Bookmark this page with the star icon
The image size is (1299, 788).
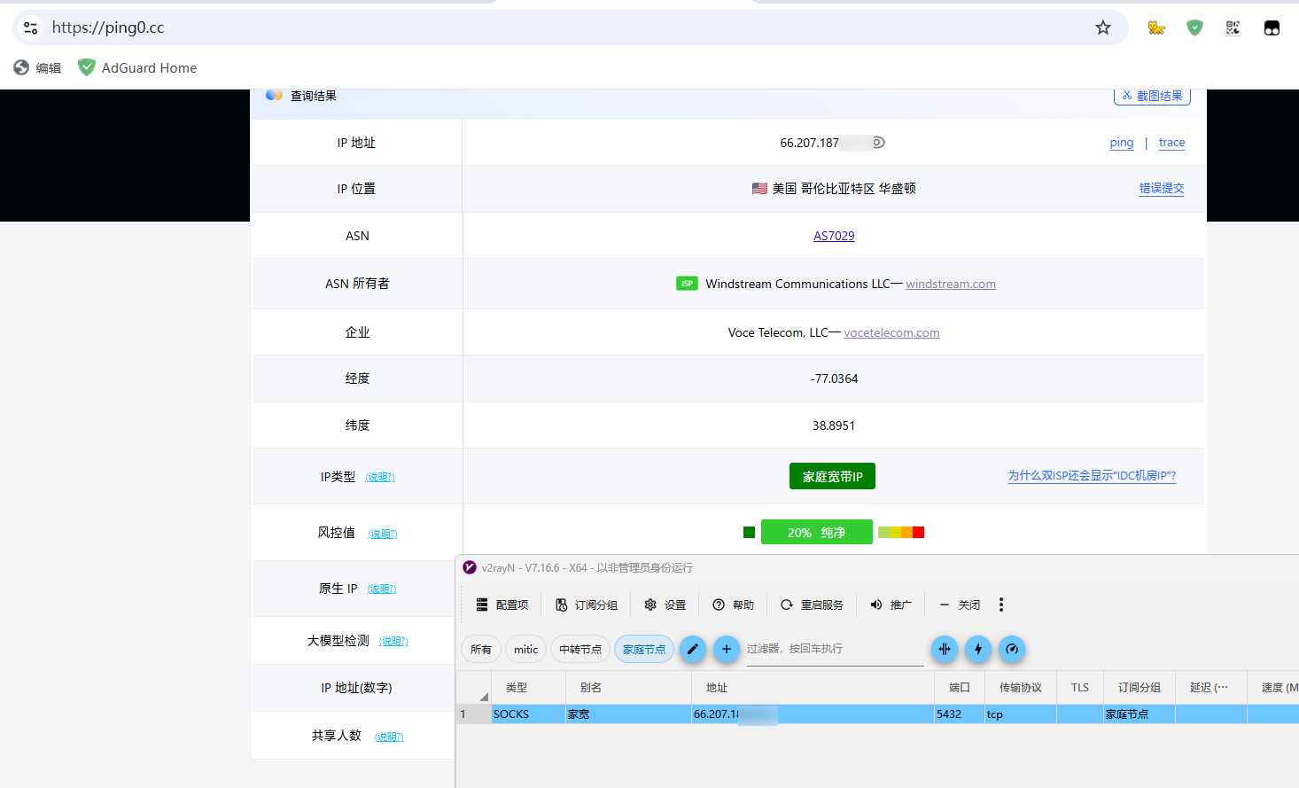[1102, 27]
